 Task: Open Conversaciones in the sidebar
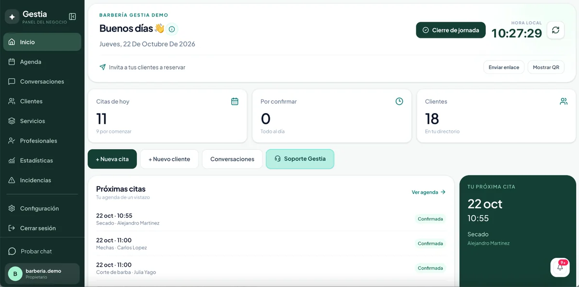coord(42,82)
